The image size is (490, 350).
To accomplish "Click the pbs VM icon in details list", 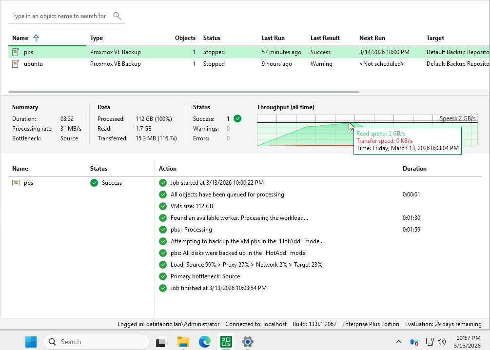I will pyautogui.click(x=16, y=183).
